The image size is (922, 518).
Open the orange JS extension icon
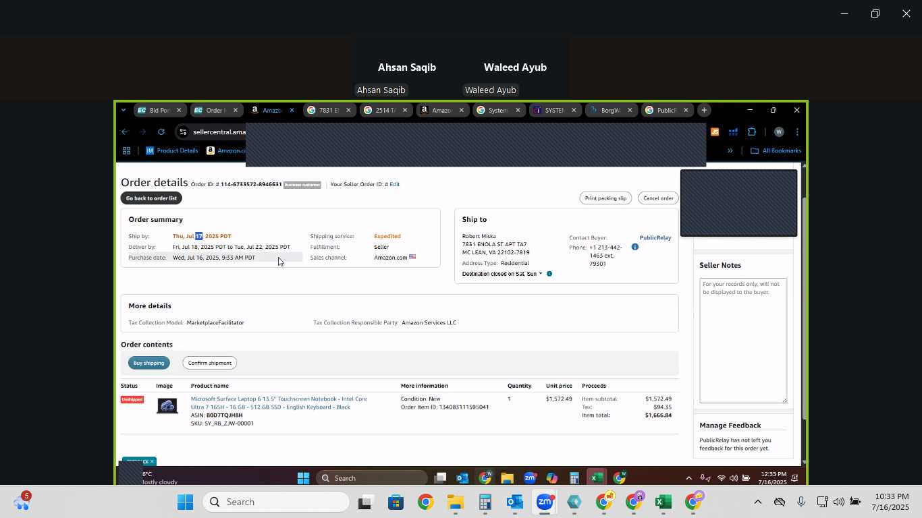click(715, 132)
